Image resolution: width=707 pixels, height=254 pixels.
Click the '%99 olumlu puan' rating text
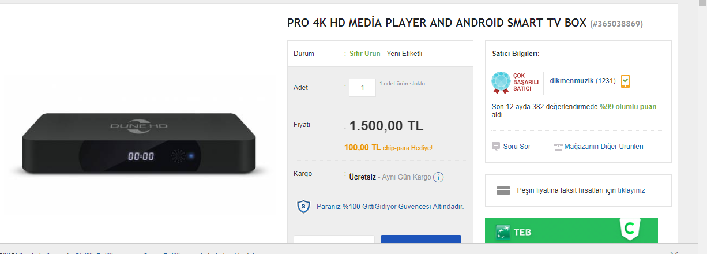pos(627,107)
